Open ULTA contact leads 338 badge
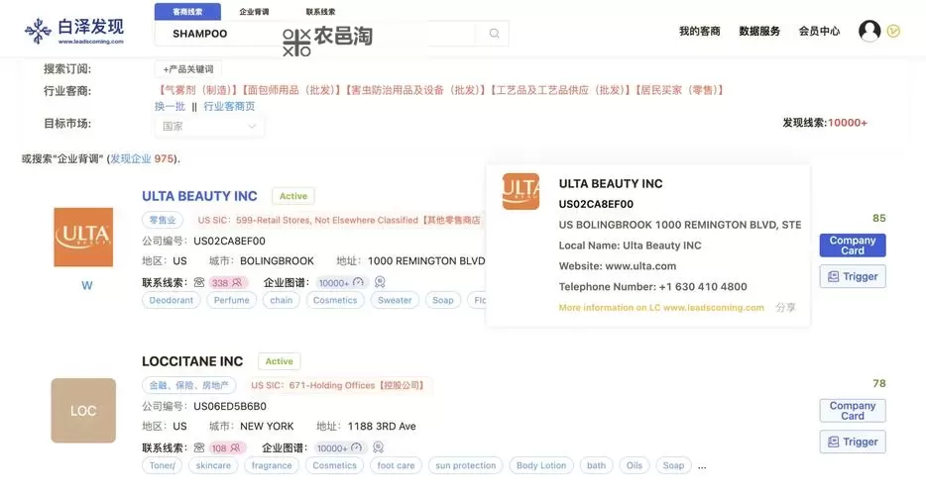This screenshot has width=926, height=495. [227, 282]
